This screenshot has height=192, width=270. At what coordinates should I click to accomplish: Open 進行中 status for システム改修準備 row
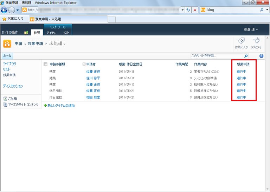tap(242, 78)
